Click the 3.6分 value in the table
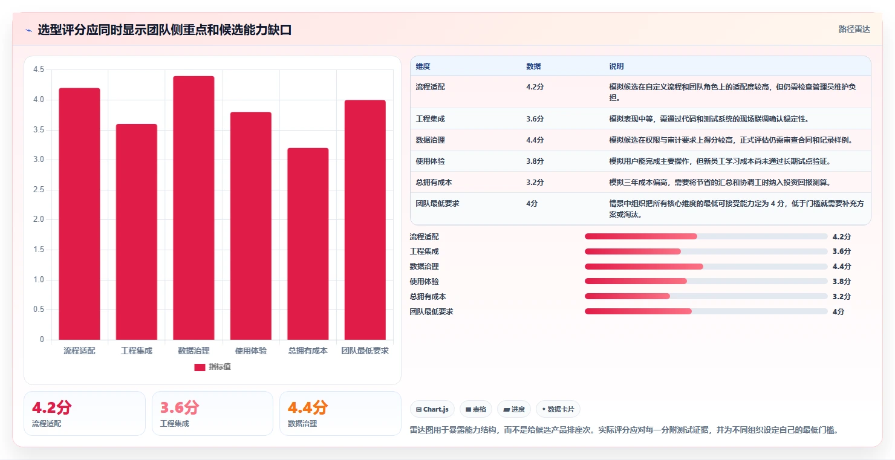895x460 pixels. pyautogui.click(x=535, y=119)
